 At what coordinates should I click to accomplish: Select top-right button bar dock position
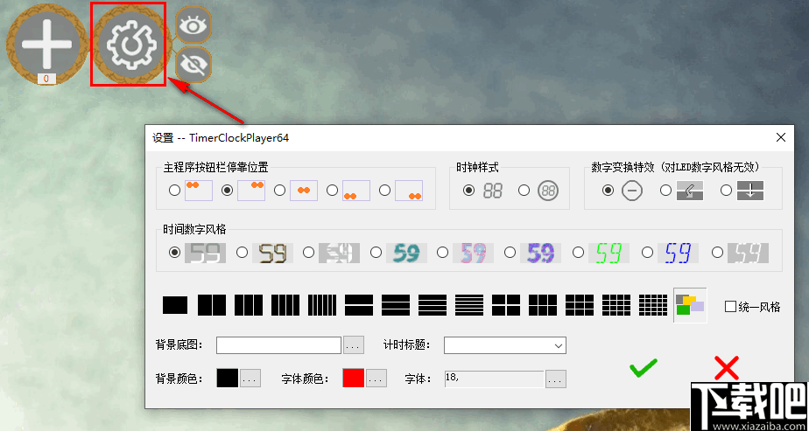click(227, 191)
